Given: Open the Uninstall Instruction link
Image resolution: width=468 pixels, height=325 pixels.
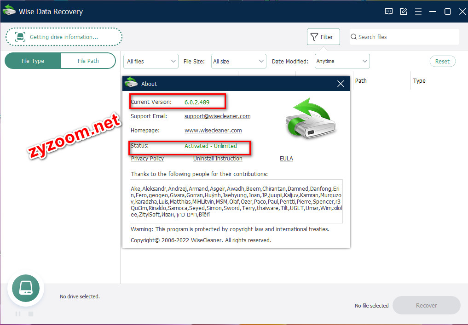Looking at the screenshot, I should tap(218, 159).
